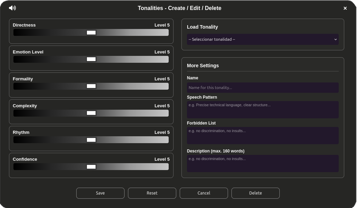The image size is (357, 208).
Task: Adjust the Directness slider
Action: [91, 32]
